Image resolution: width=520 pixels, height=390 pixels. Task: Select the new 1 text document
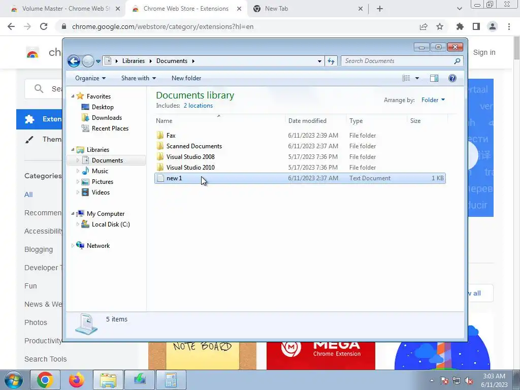pyautogui.click(x=300, y=178)
